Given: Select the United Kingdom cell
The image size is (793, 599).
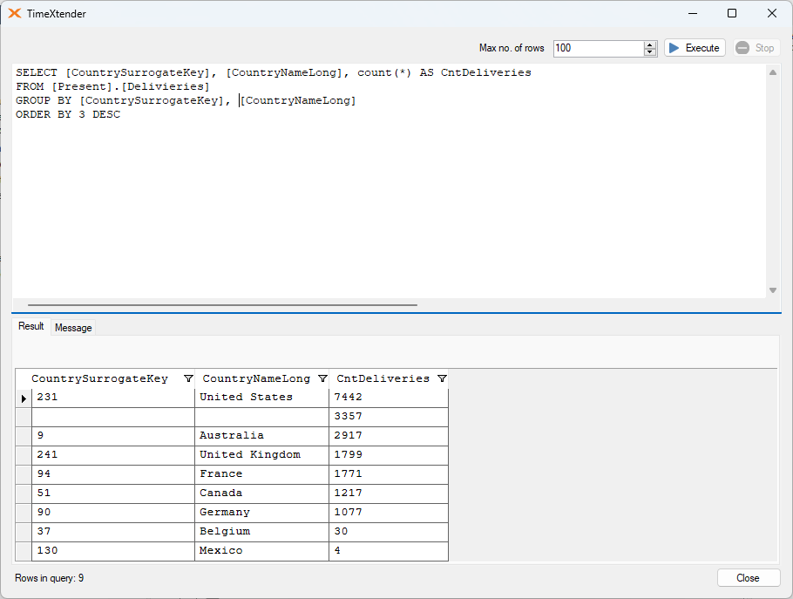Looking at the screenshot, I should (x=261, y=455).
